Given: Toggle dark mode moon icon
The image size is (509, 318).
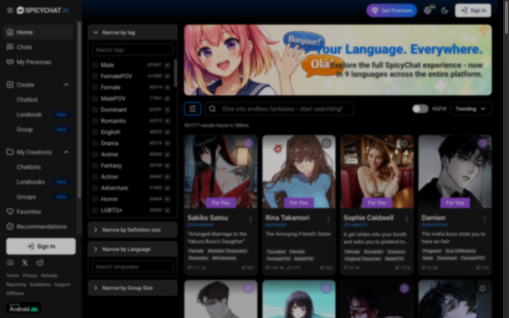Looking at the screenshot, I should pos(445,10).
